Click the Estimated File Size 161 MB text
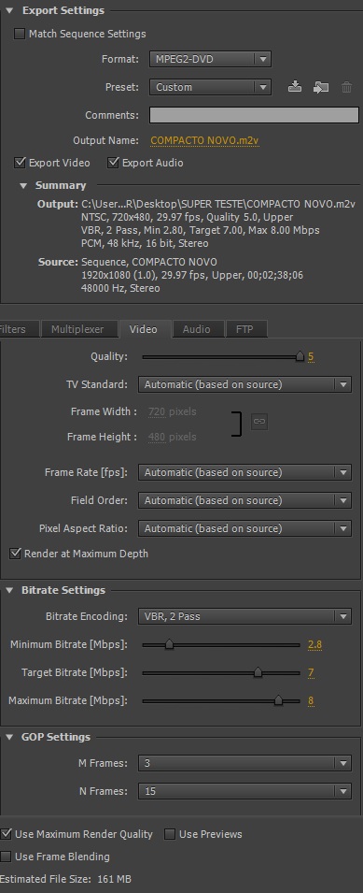 tap(65, 879)
